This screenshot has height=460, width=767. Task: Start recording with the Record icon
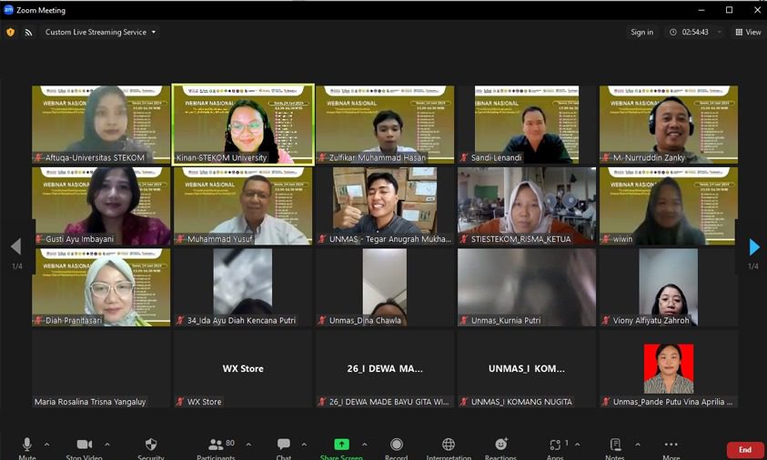point(397,445)
